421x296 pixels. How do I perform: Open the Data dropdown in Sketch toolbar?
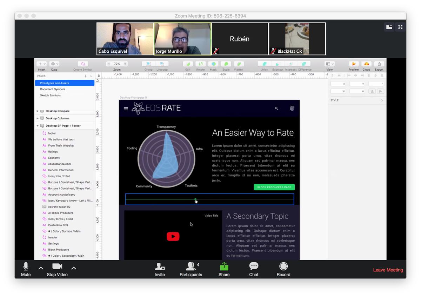point(54,64)
